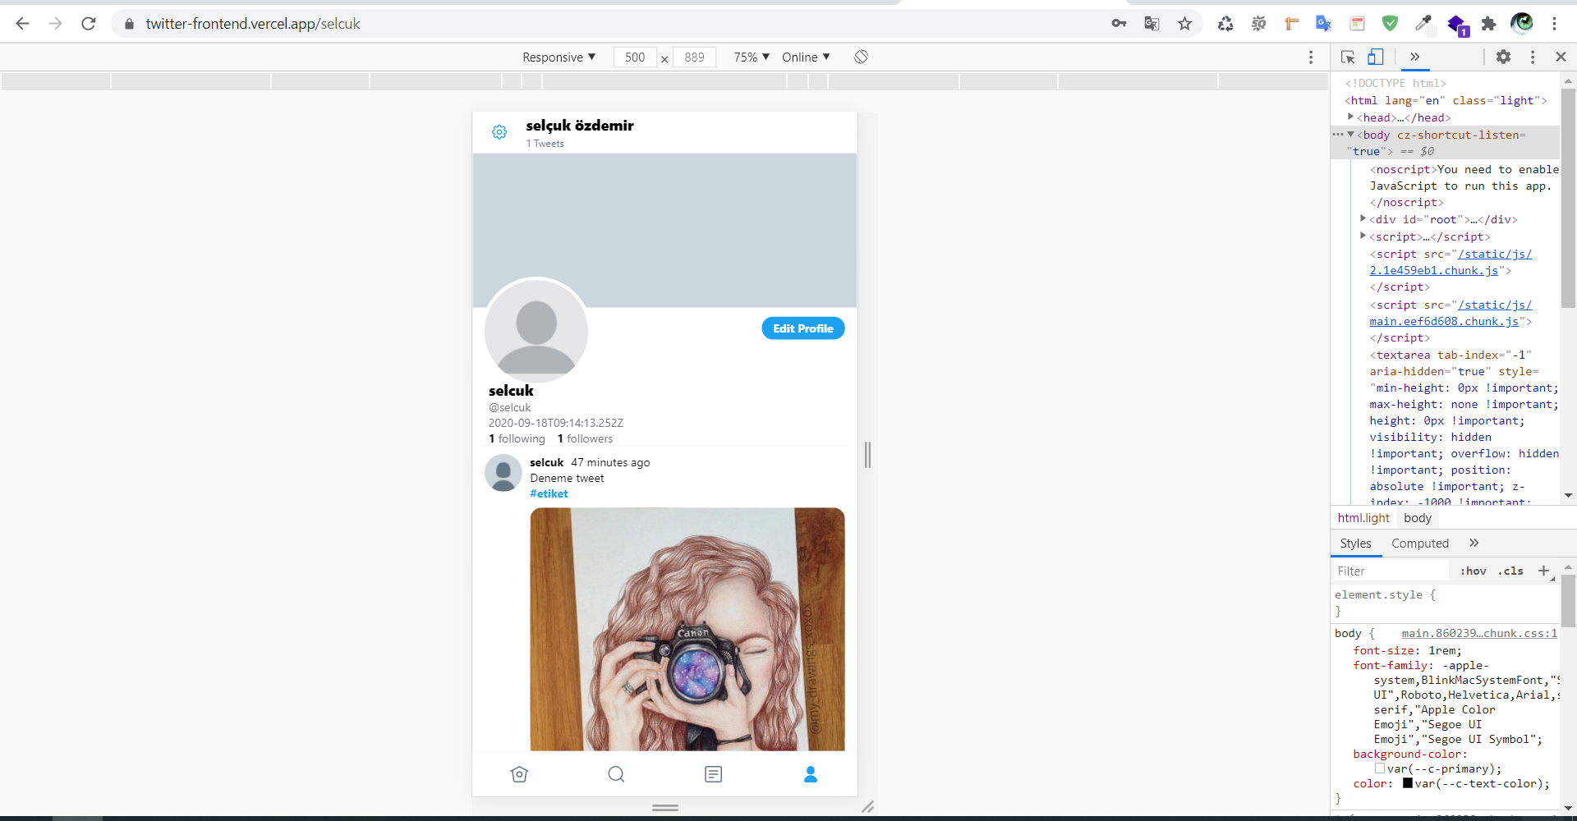1577x821 pixels.
Task: Switch to the Computed tab
Action: [1420, 544]
